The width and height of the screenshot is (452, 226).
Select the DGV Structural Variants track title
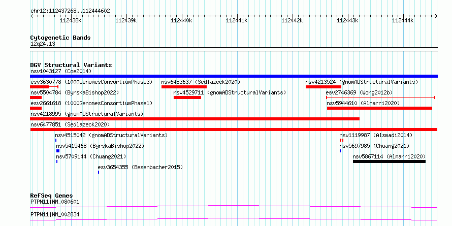[x=71, y=65]
